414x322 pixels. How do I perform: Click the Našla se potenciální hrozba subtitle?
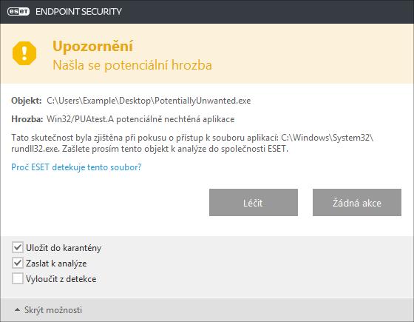tap(132, 65)
